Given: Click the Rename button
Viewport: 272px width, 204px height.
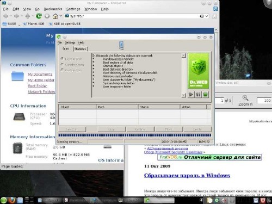Looking at the screenshot, I should pos(140,129).
